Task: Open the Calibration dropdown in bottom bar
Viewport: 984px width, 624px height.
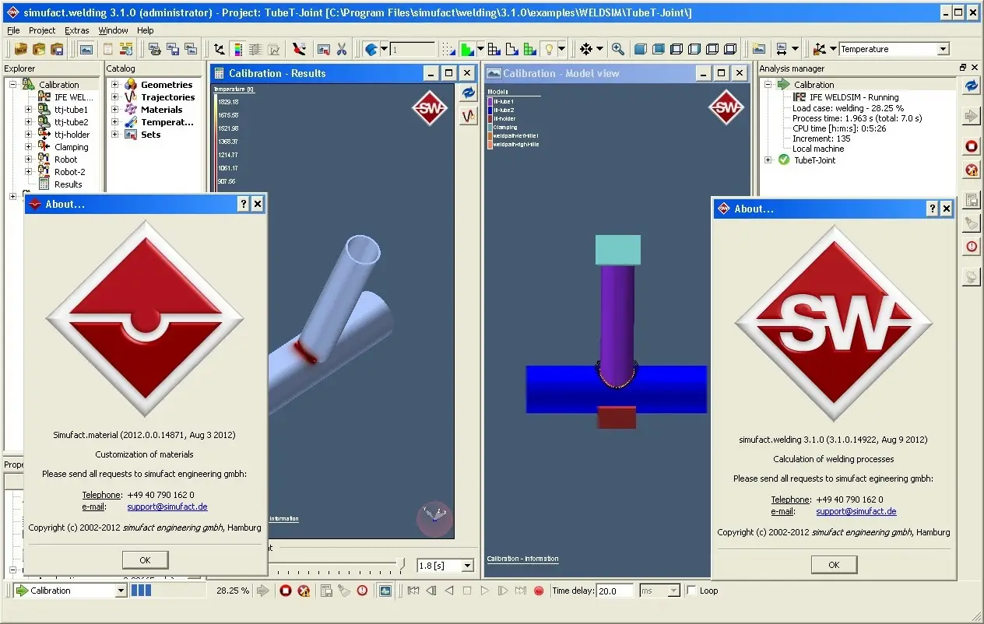Action: tap(120, 591)
